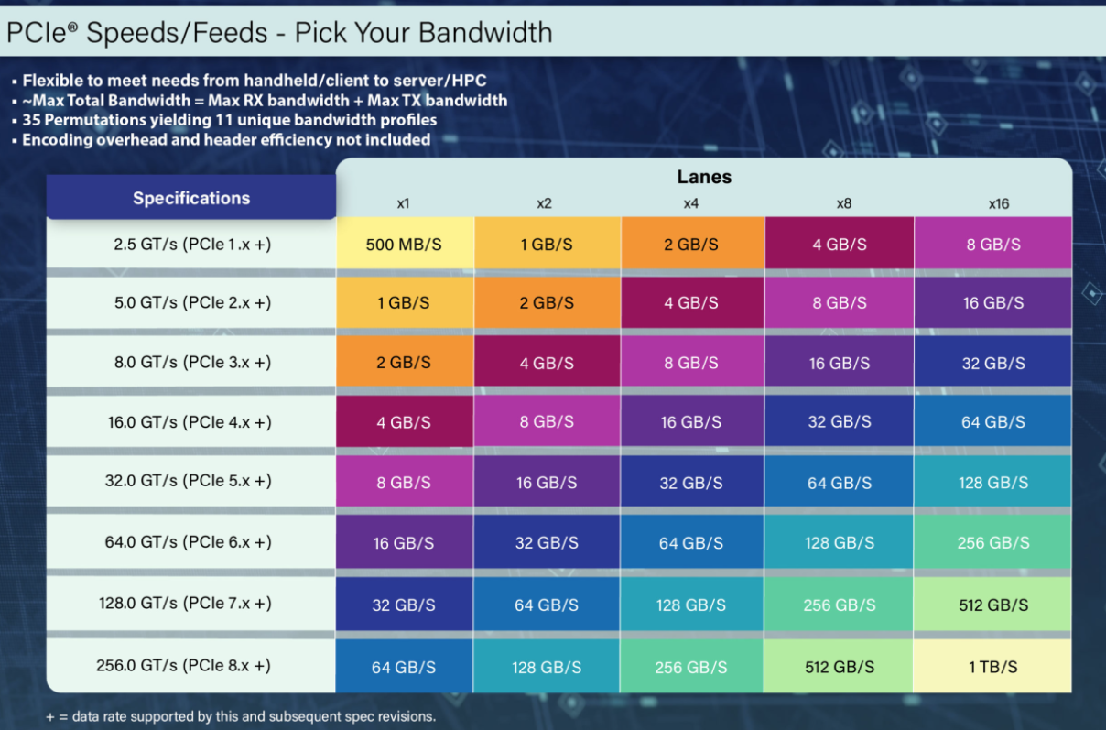Select the x1 lane column header
Image resolution: width=1106 pixels, height=730 pixels.
(403, 203)
